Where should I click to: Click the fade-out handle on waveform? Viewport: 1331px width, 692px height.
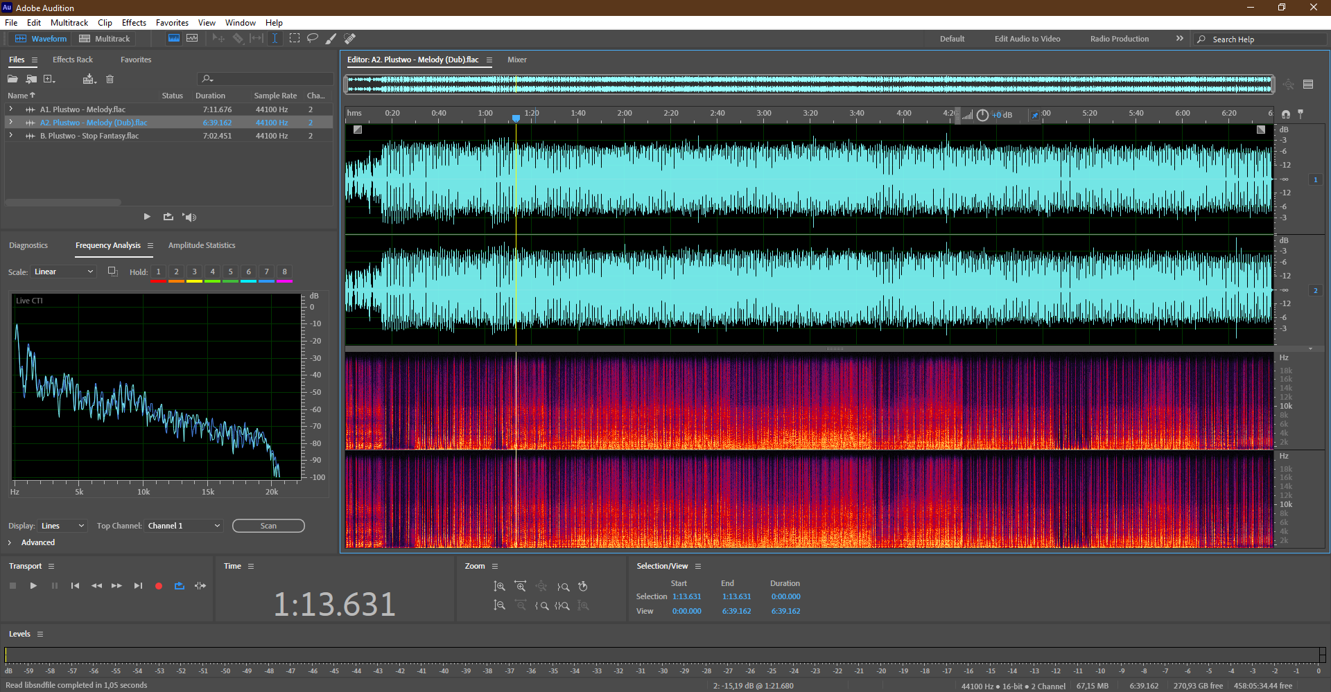(1261, 130)
